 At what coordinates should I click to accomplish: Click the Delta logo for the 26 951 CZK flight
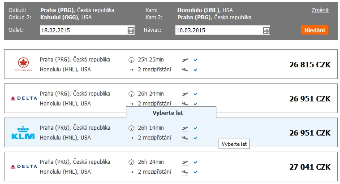(x=24, y=98)
